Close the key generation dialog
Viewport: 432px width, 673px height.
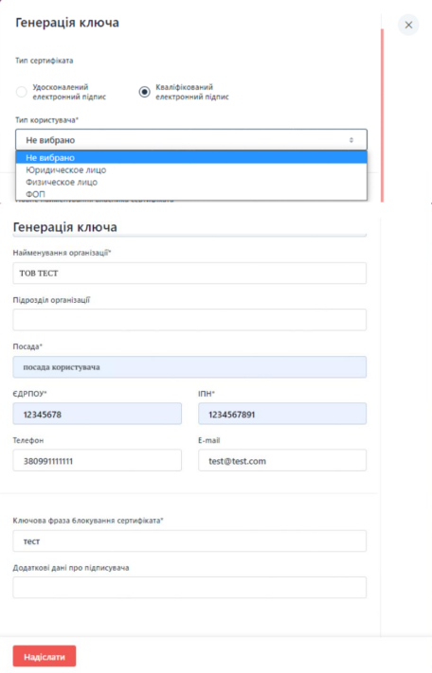tap(408, 25)
